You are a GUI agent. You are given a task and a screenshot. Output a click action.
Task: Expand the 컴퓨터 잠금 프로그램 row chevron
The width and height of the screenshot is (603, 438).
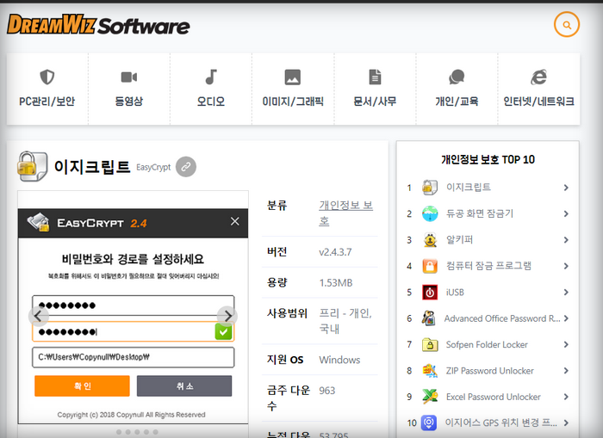coord(566,266)
